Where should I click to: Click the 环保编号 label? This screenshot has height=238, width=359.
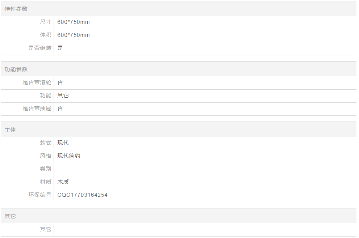[x=40, y=195]
